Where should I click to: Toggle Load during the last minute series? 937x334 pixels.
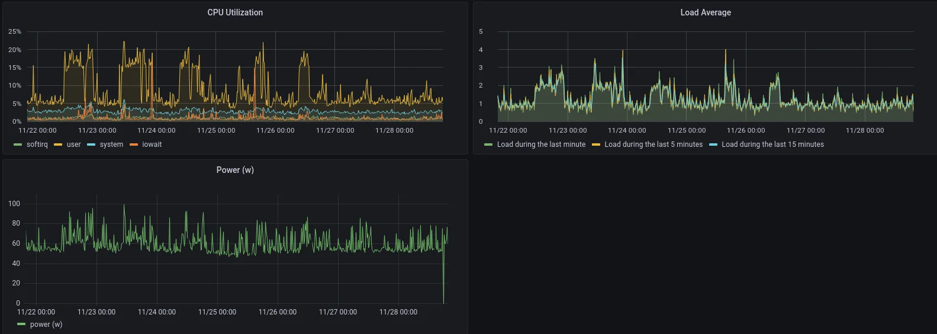(x=541, y=144)
